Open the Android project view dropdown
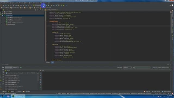 click(x=7, y=10)
